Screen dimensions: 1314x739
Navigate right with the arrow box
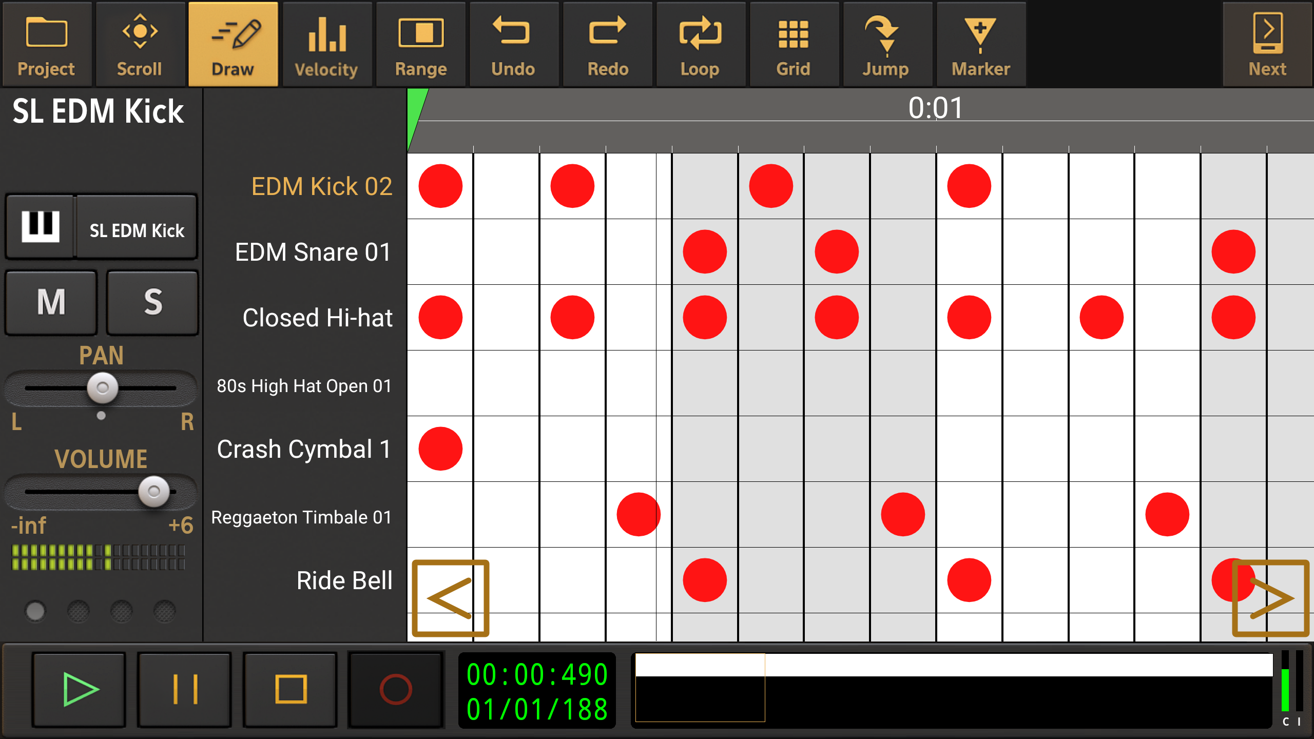tap(1270, 598)
